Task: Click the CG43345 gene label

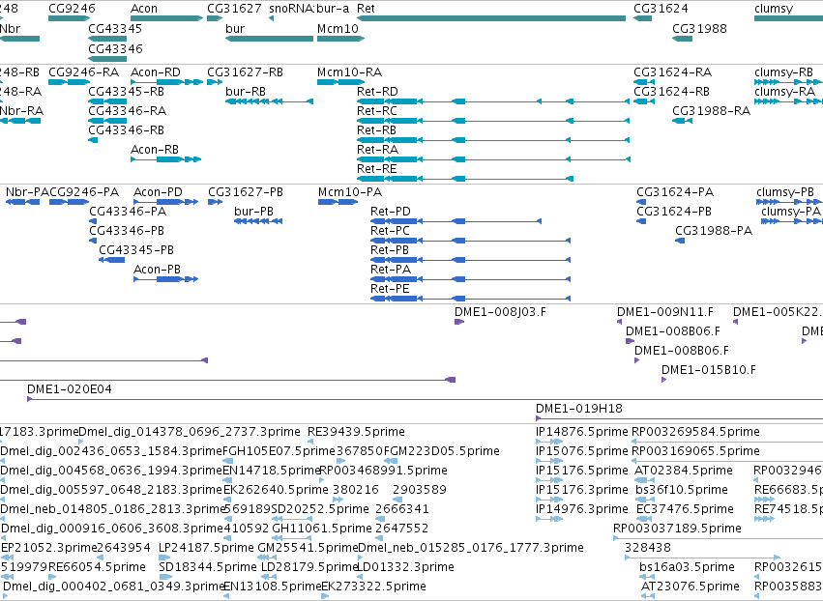Action: tap(115, 28)
